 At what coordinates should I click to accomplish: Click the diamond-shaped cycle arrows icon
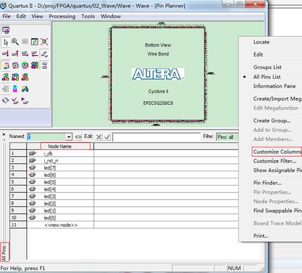tap(6, 100)
